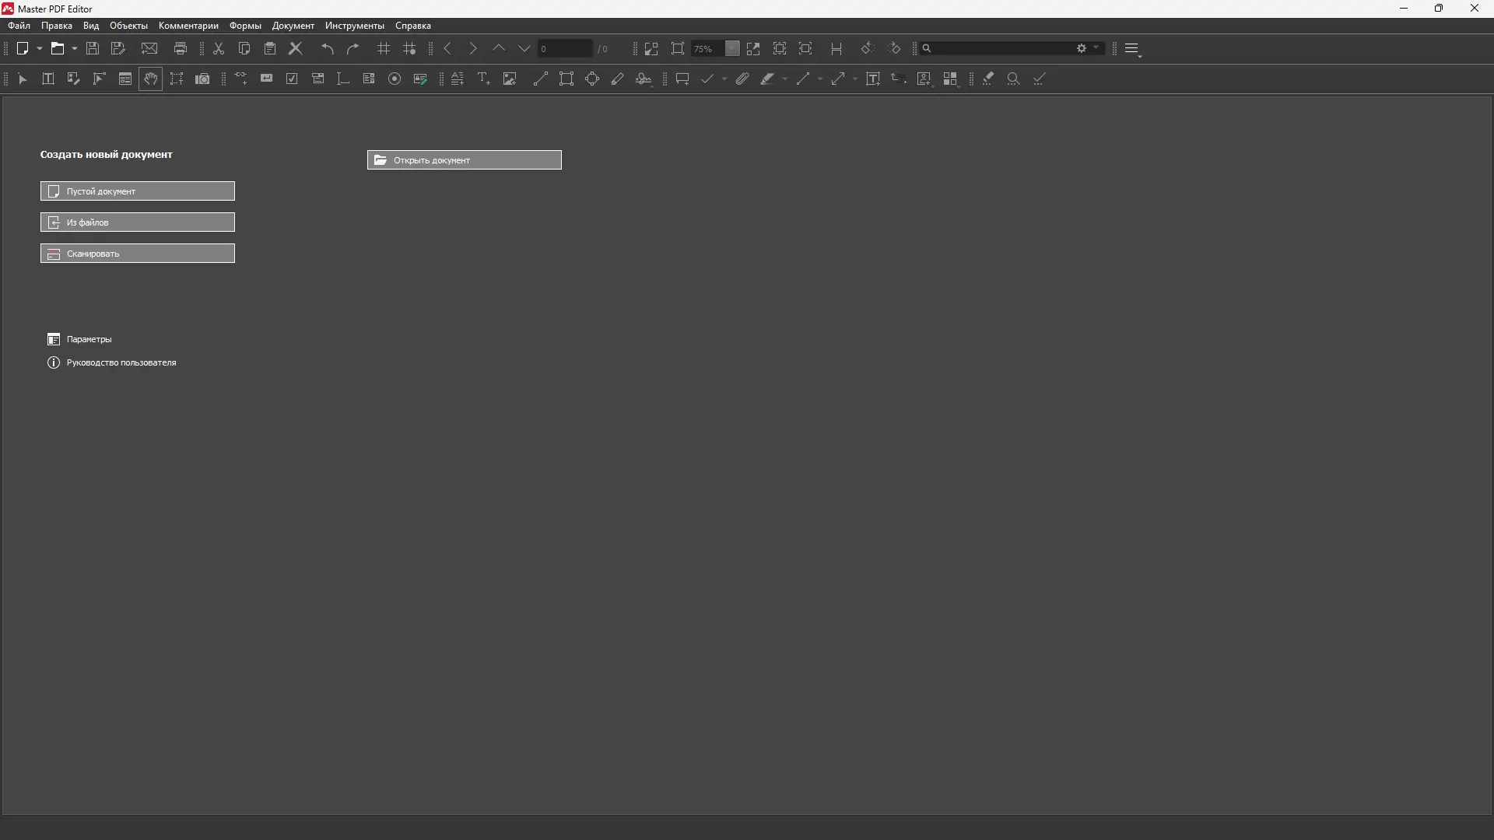
Task: Click the Undo arrow icon
Action: [327, 48]
